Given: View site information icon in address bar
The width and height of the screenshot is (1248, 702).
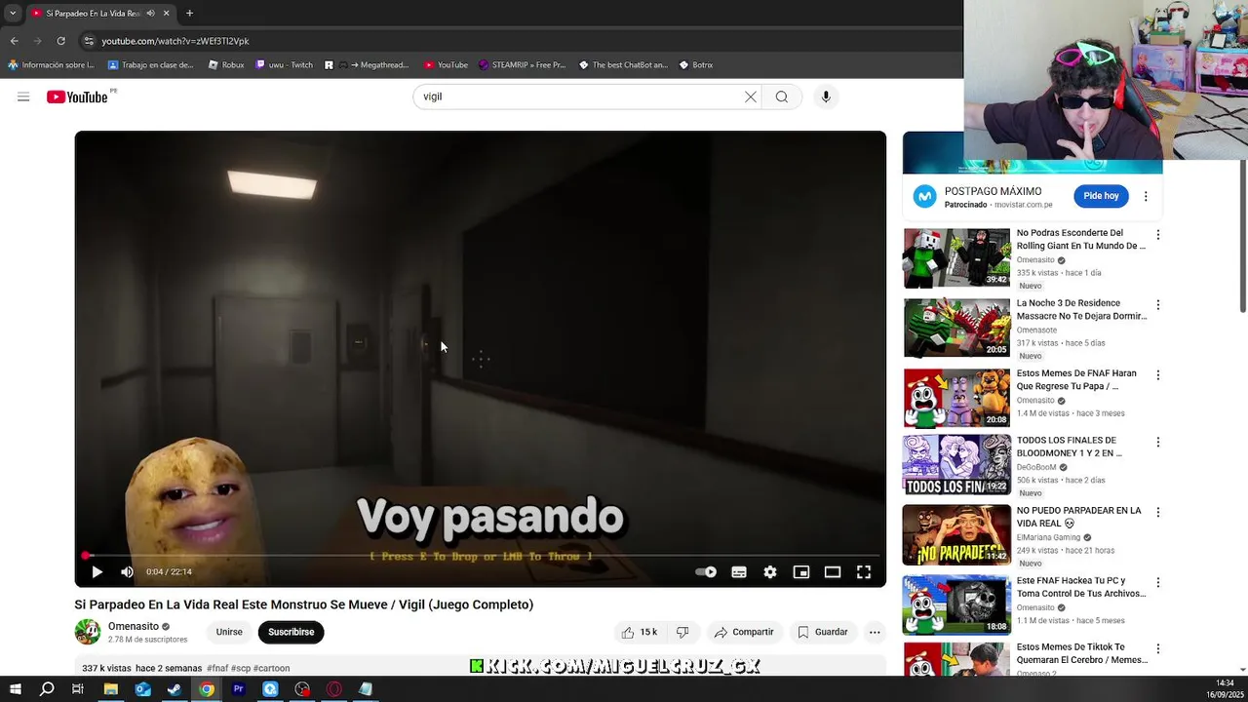Looking at the screenshot, I should tap(89, 41).
